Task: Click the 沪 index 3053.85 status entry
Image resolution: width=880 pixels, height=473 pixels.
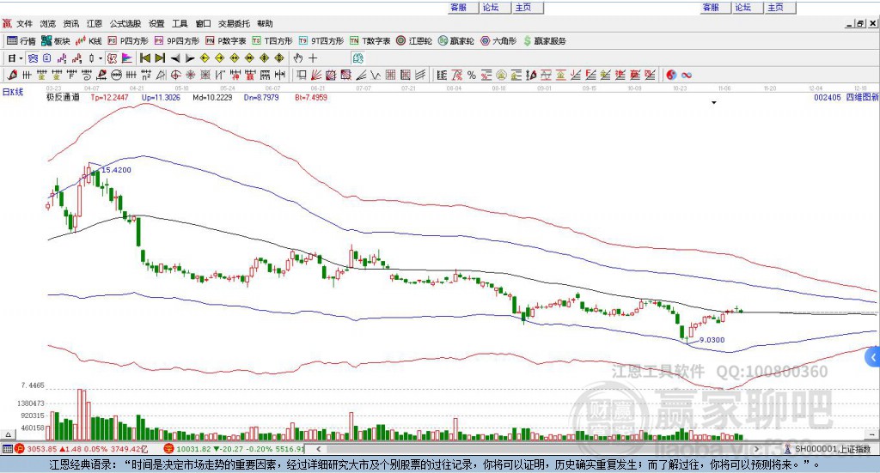Action: click(x=82, y=449)
